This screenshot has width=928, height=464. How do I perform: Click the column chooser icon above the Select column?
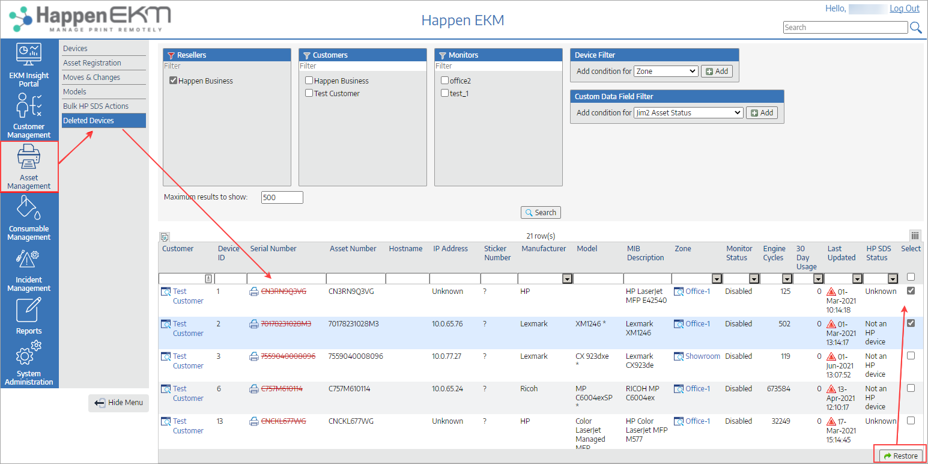point(915,236)
